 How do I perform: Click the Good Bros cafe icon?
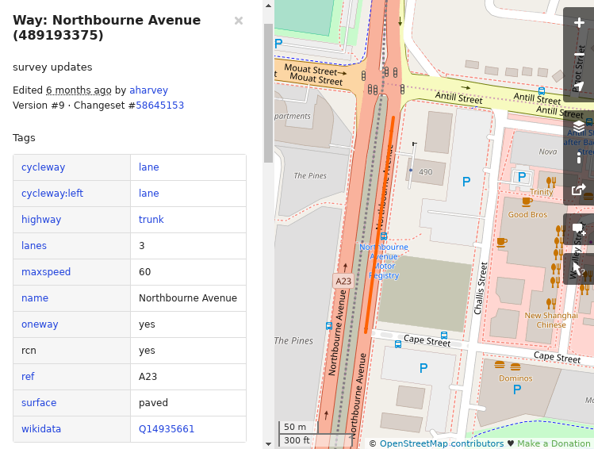[x=527, y=202]
